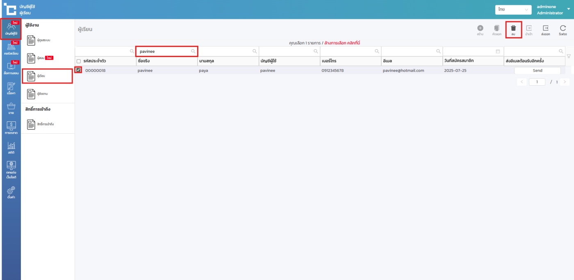Click the Refresh icon in the toolbar
Screen dimensions: 574x280
pyautogui.click(x=563, y=29)
